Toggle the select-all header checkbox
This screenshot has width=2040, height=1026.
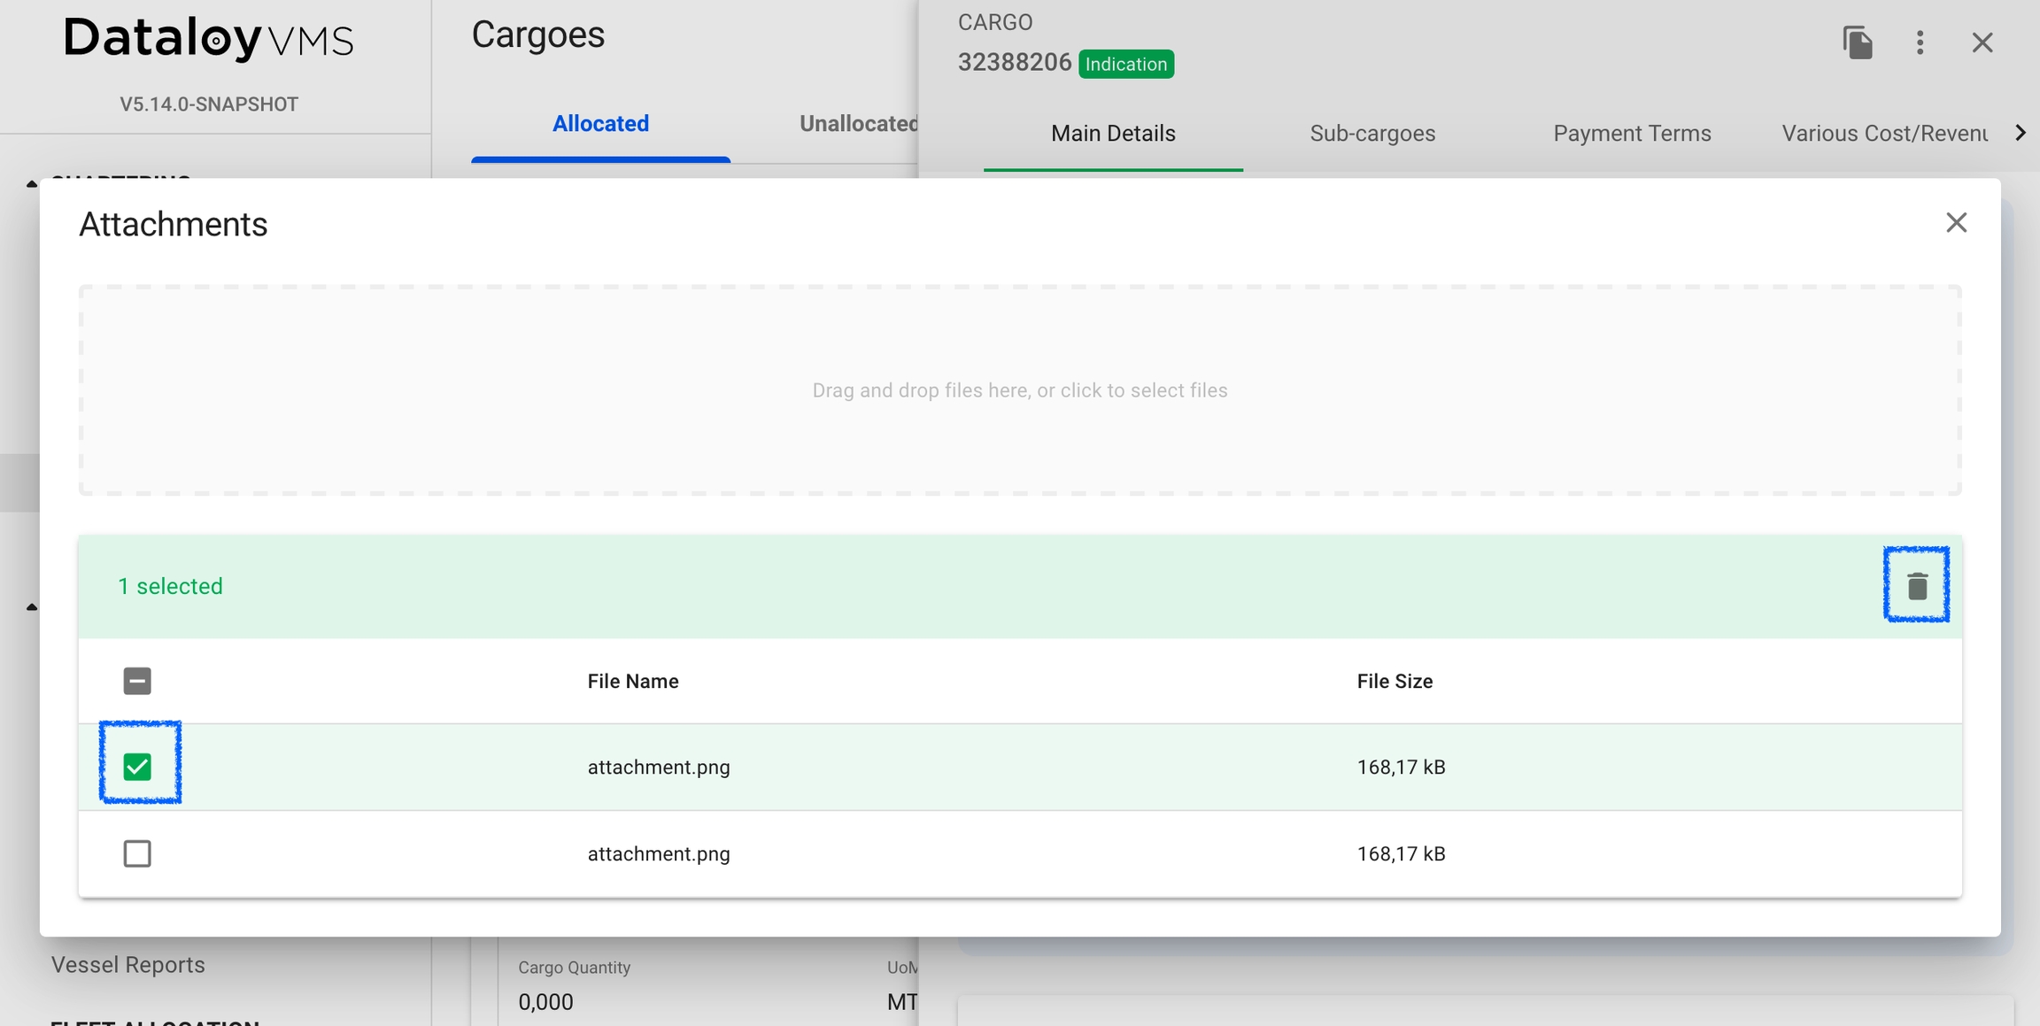[x=137, y=681]
